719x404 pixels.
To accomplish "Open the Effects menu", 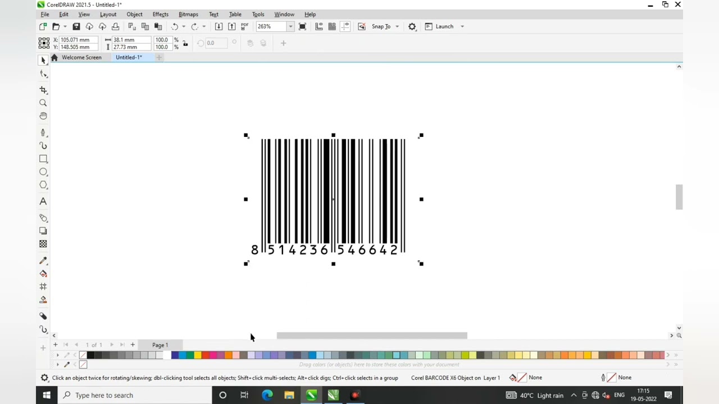I will pos(160,14).
